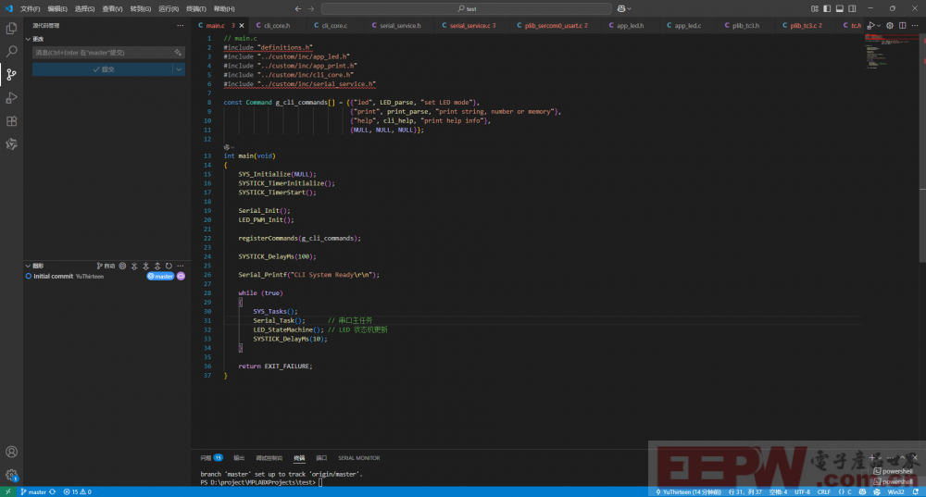The image size is (926, 497).
Task: Open the SERIAL MONITOR panel tab
Action: 358,458
